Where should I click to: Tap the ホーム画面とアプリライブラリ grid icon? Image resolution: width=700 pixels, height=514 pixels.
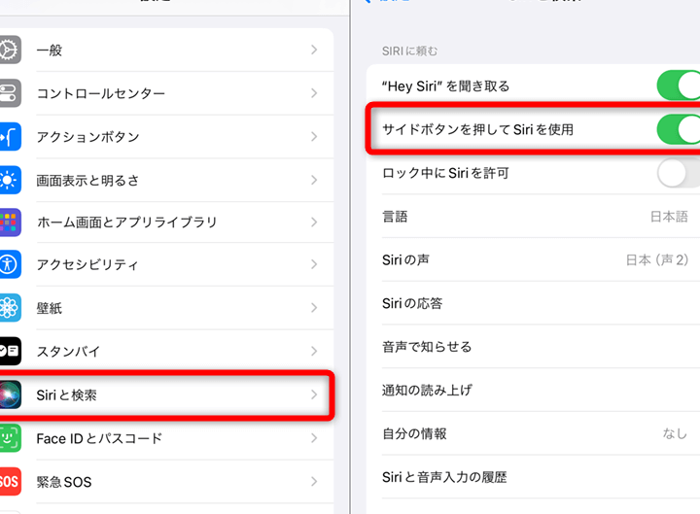pos(9,222)
